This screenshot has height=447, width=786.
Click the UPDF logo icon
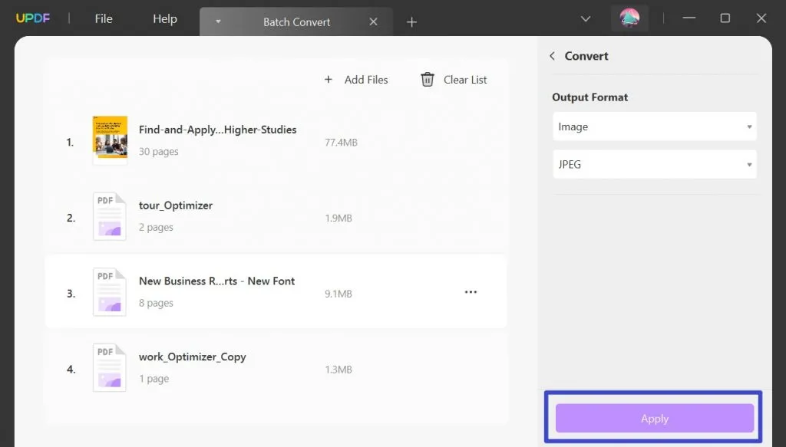pos(35,18)
